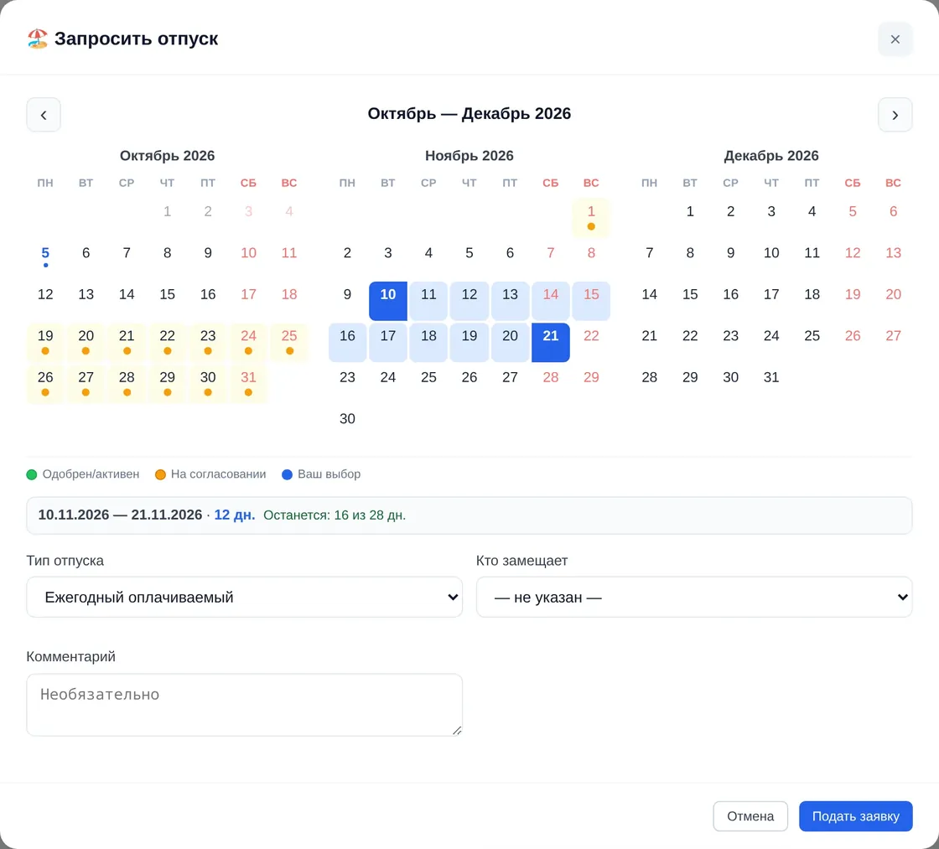939x849 pixels.
Task: Advance calendar with right chevron arrow
Action: [895, 114]
